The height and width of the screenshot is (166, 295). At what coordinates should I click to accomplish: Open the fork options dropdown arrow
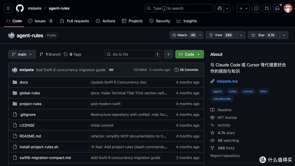(x=241, y=35)
